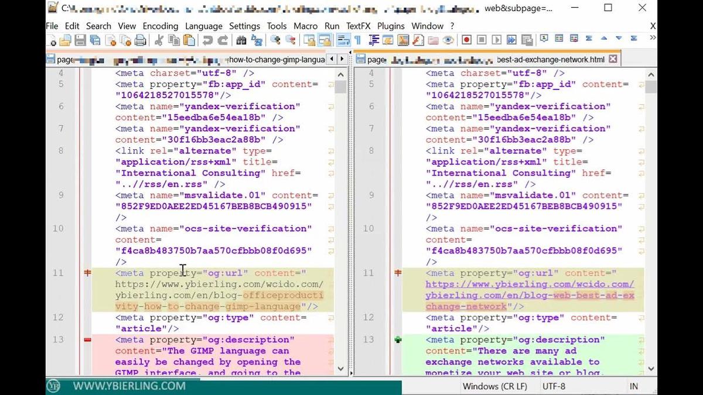703x395 pixels.
Task: Close the best-ad-exchange-network.html tab
Action: (x=613, y=59)
